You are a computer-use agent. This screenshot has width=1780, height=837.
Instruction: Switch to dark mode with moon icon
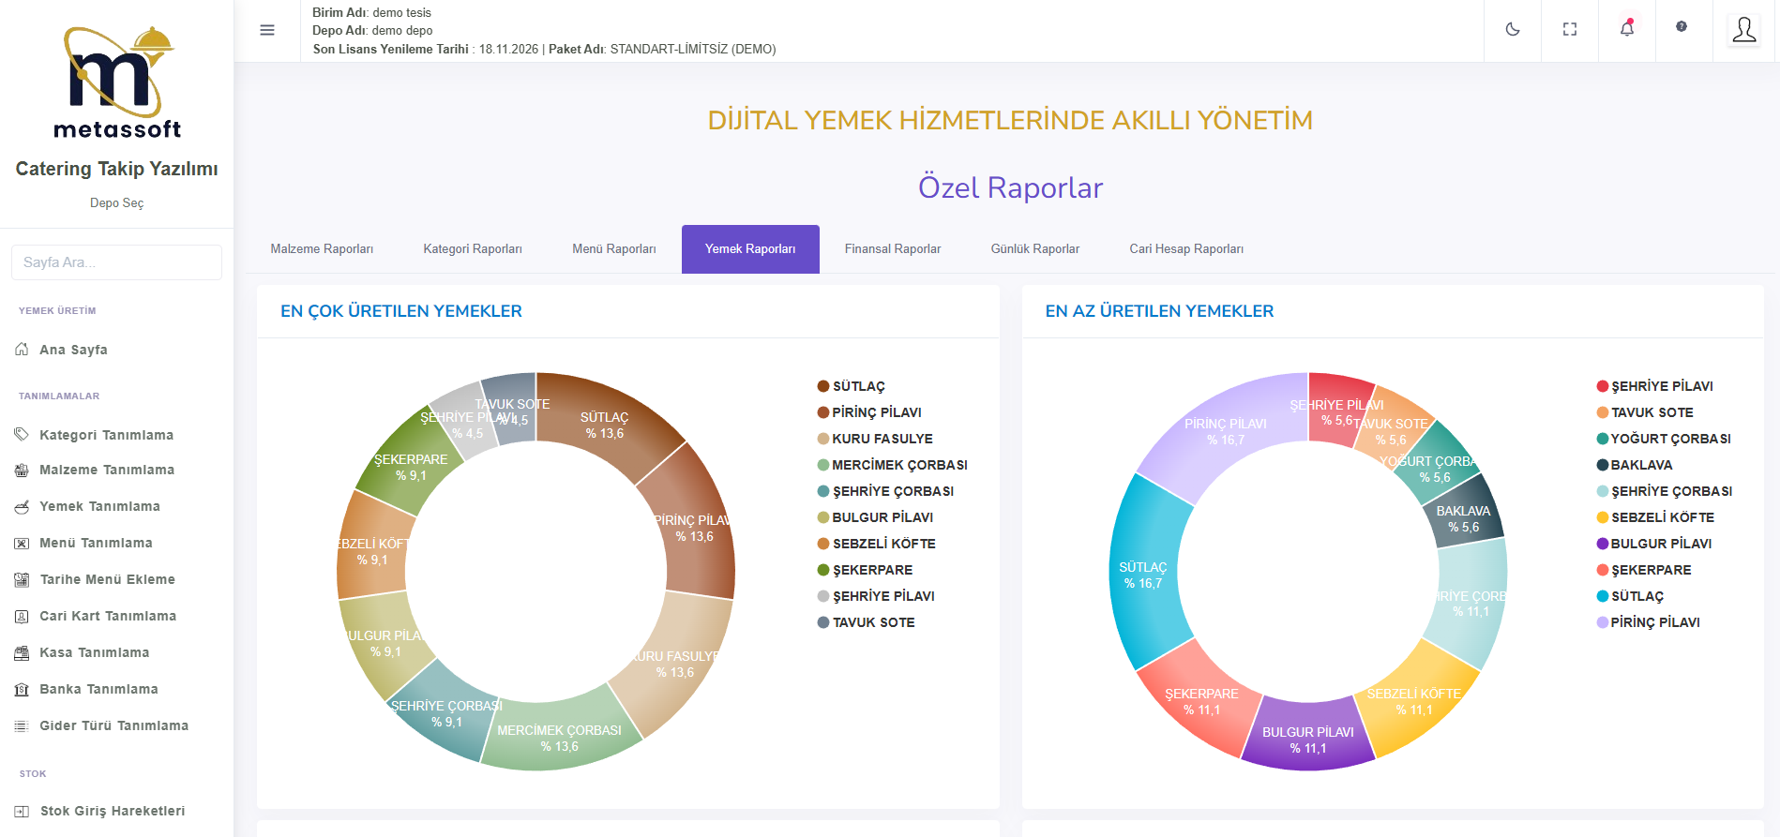(x=1513, y=30)
